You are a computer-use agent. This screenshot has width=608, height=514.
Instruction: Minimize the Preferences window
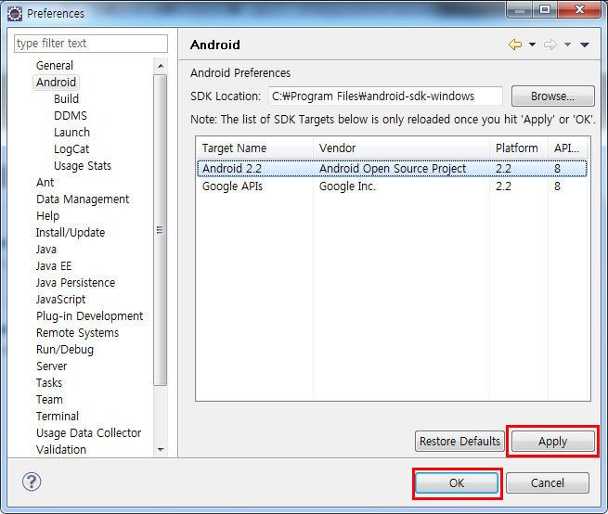point(520,9)
